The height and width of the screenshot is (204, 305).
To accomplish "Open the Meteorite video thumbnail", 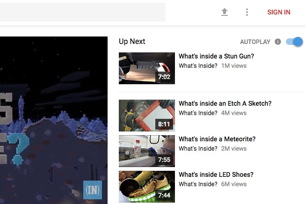I will pyautogui.click(x=147, y=151).
